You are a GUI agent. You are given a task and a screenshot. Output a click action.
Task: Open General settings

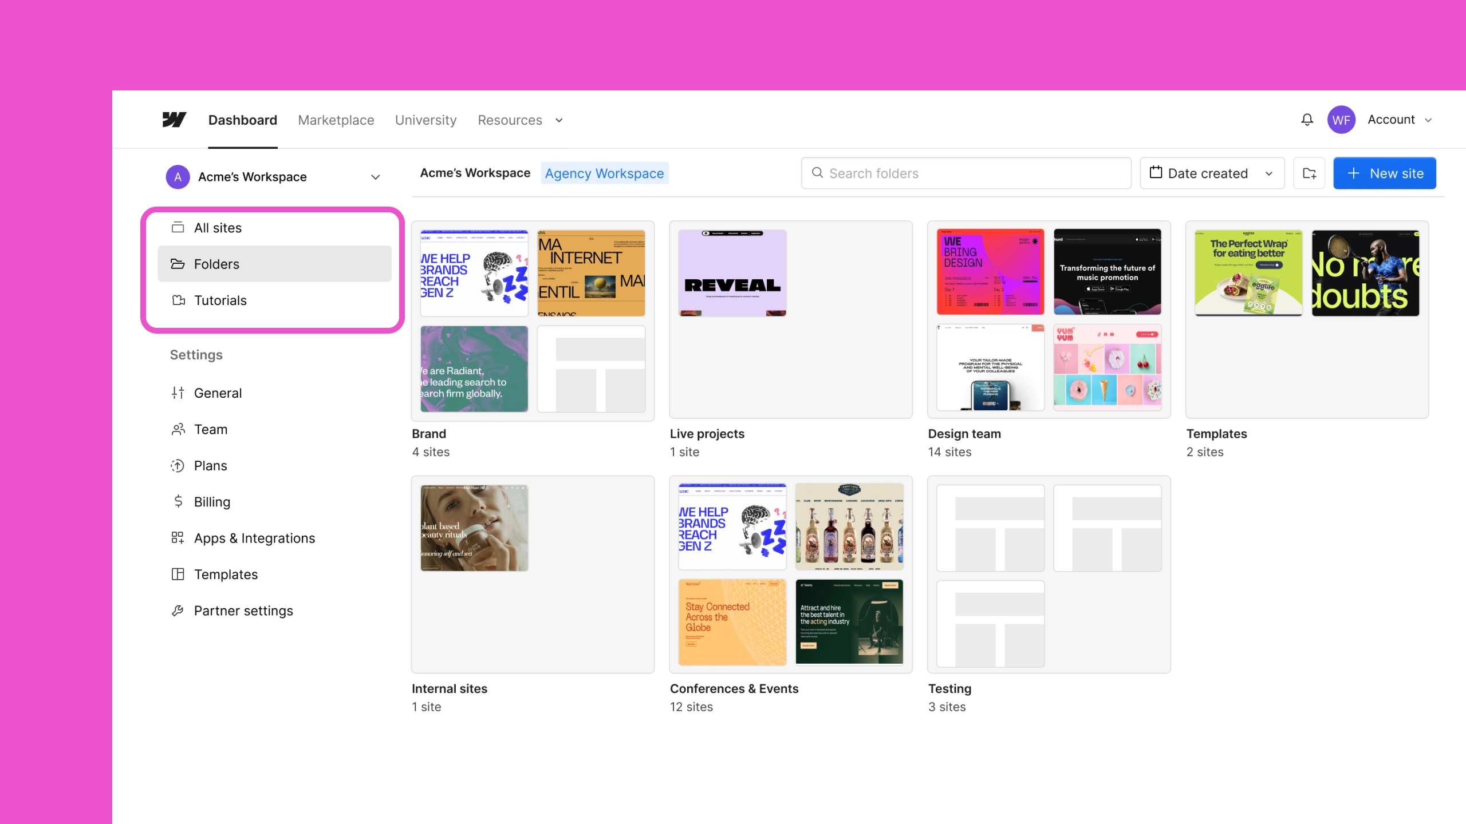coord(218,393)
